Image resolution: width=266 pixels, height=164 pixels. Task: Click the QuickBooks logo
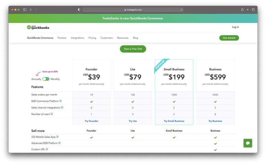(x=38, y=27)
